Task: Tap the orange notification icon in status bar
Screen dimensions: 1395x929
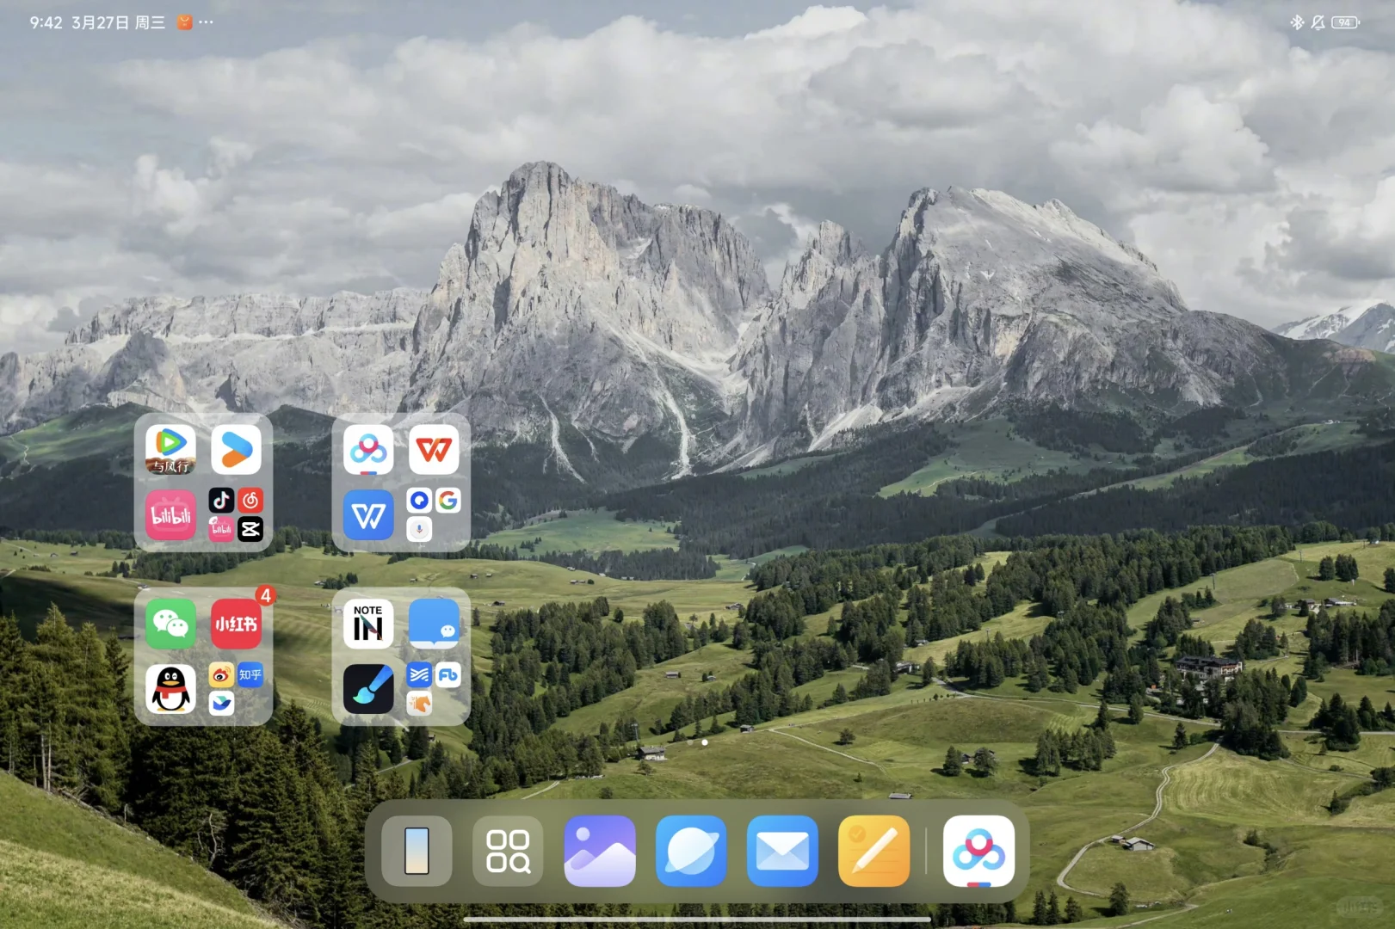Action: point(184,22)
